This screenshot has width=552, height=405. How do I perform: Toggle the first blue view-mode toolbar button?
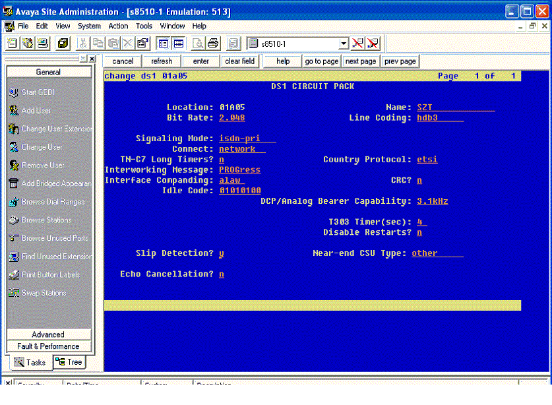(164, 44)
